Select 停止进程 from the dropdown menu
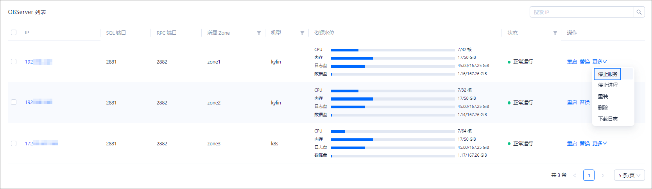Image resolution: width=652 pixels, height=189 pixels. pyautogui.click(x=608, y=85)
